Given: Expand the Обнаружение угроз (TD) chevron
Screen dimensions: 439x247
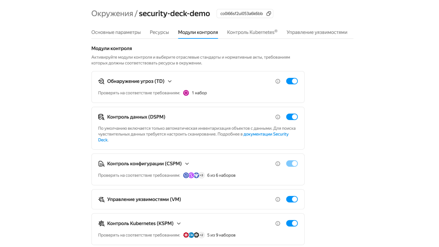Looking at the screenshot, I should [x=169, y=81].
